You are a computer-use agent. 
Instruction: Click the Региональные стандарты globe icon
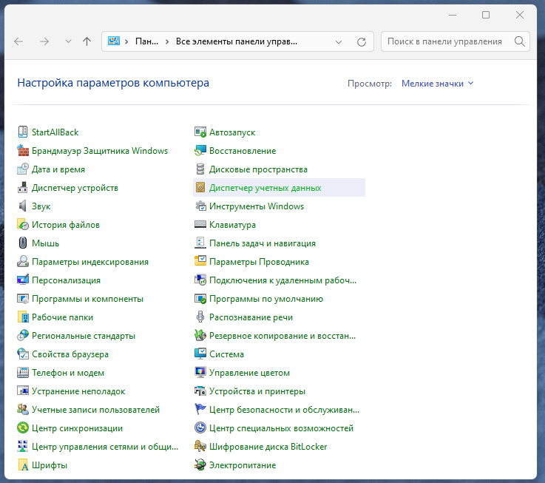pos(23,335)
